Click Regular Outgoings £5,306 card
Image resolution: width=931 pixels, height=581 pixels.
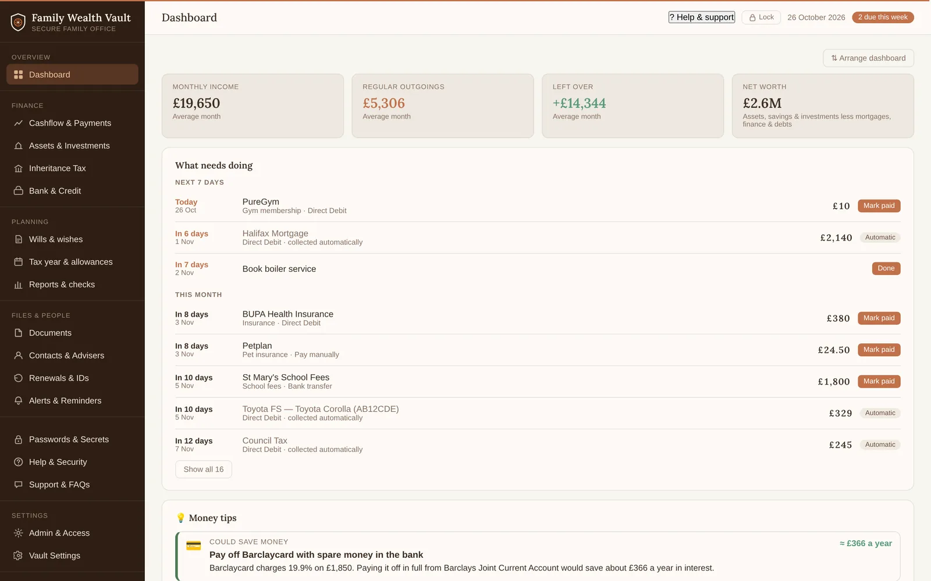click(x=442, y=106)
